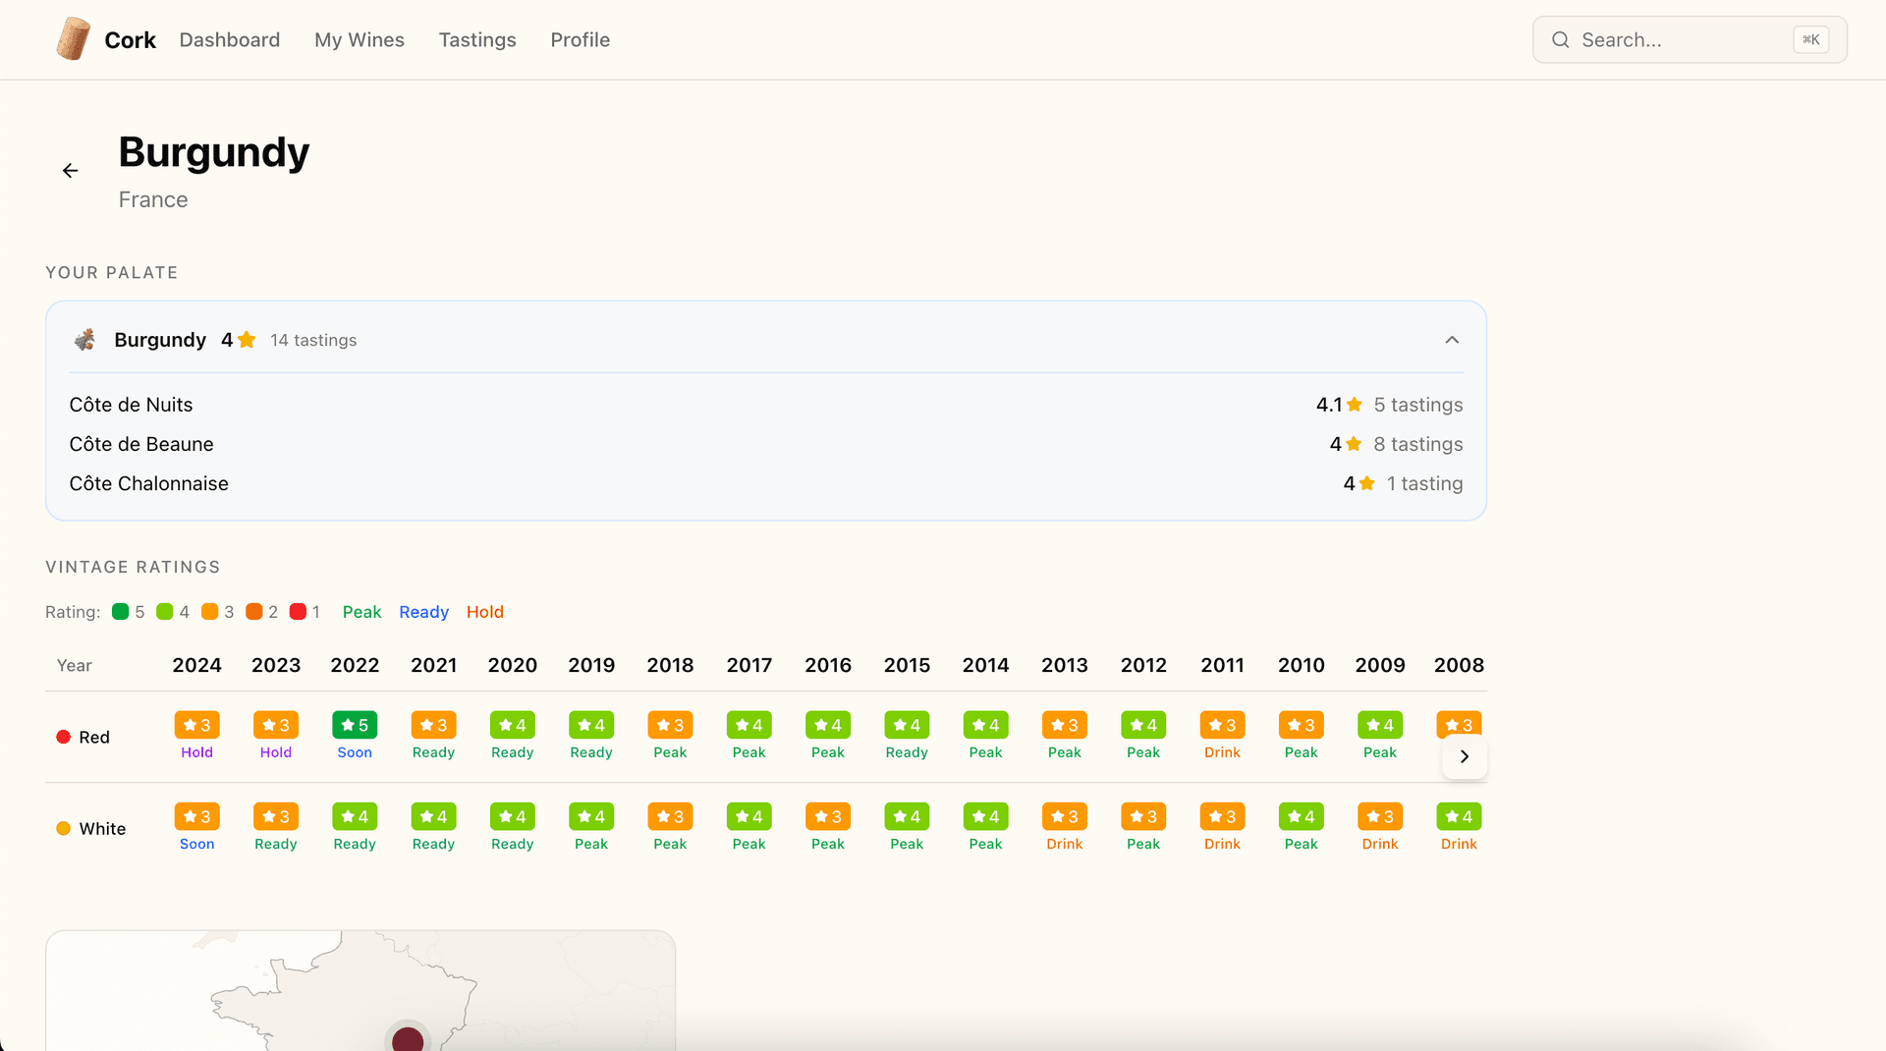Open Côte de Beaune subregion

141,444
